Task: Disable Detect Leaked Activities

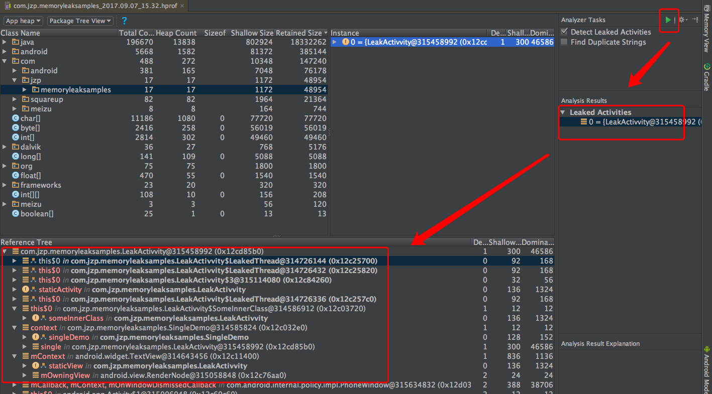Action: [563, 32]
